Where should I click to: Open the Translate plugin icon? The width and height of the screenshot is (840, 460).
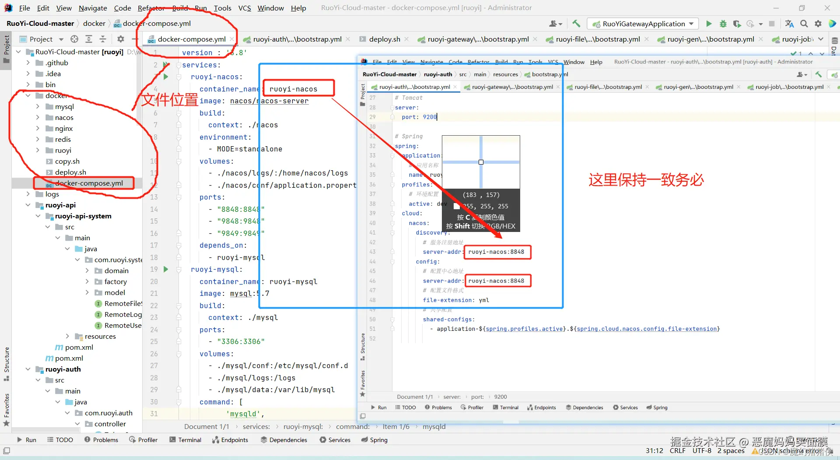coord(789,24)
